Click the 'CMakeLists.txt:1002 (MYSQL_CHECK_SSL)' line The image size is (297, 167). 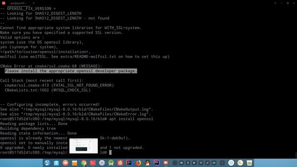(48, 90)
